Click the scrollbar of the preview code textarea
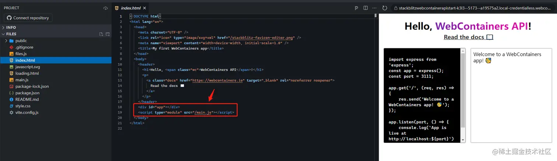This screenshot has width=557, height=161. point(463,96)
